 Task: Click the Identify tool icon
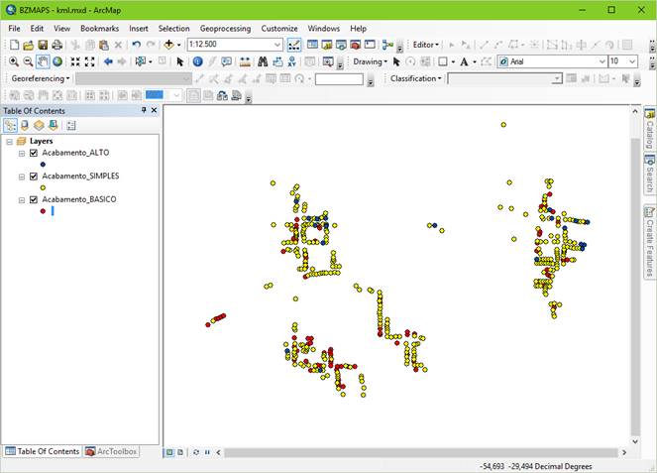(x=197, y=61)
